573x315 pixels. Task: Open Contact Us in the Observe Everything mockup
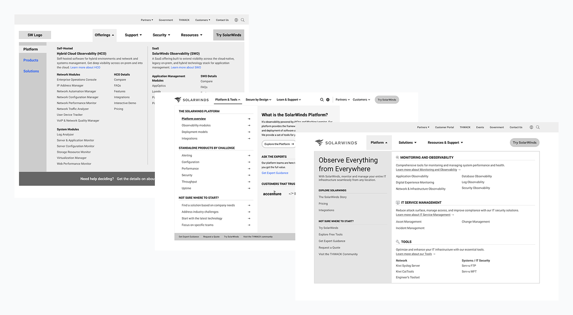point(516,127)
